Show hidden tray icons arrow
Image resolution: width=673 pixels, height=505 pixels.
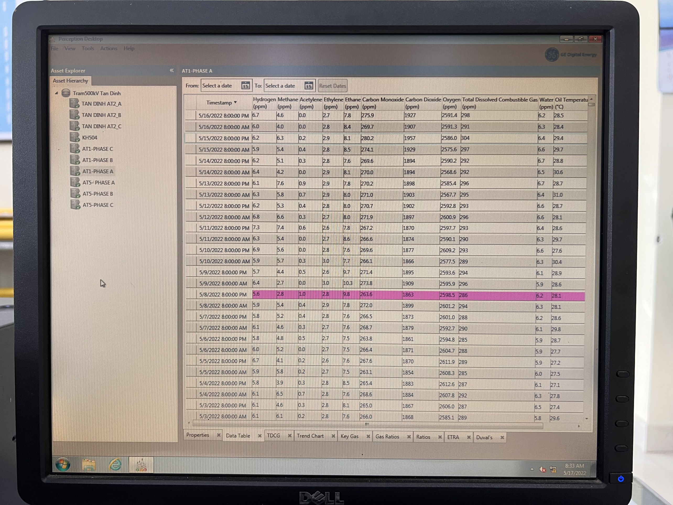click(532, 469)
